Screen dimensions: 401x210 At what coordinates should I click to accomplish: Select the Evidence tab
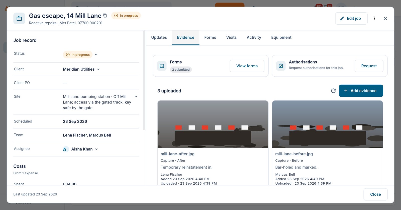click(185, 37)
